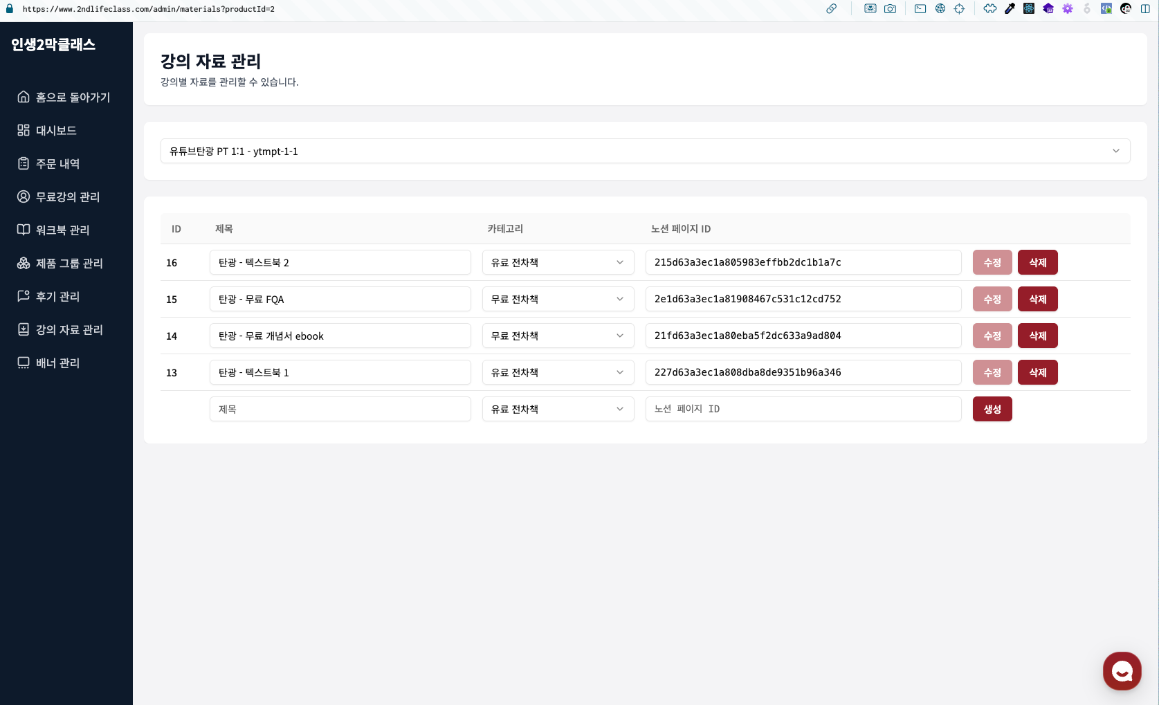Click the 생성 create button
Image resolution: width=1159 pixels, height=705 pixels.
coord(992,409)
